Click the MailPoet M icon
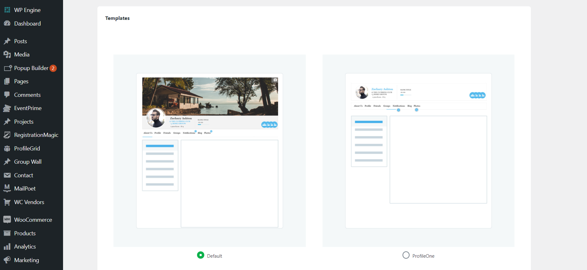The width and height of the screenshot is (587, 270). pos(7,188)
